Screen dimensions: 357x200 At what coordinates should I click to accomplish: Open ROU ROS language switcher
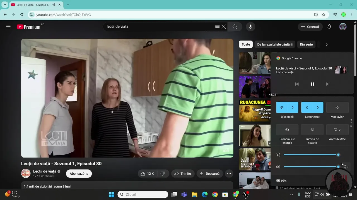click(308, 194)
